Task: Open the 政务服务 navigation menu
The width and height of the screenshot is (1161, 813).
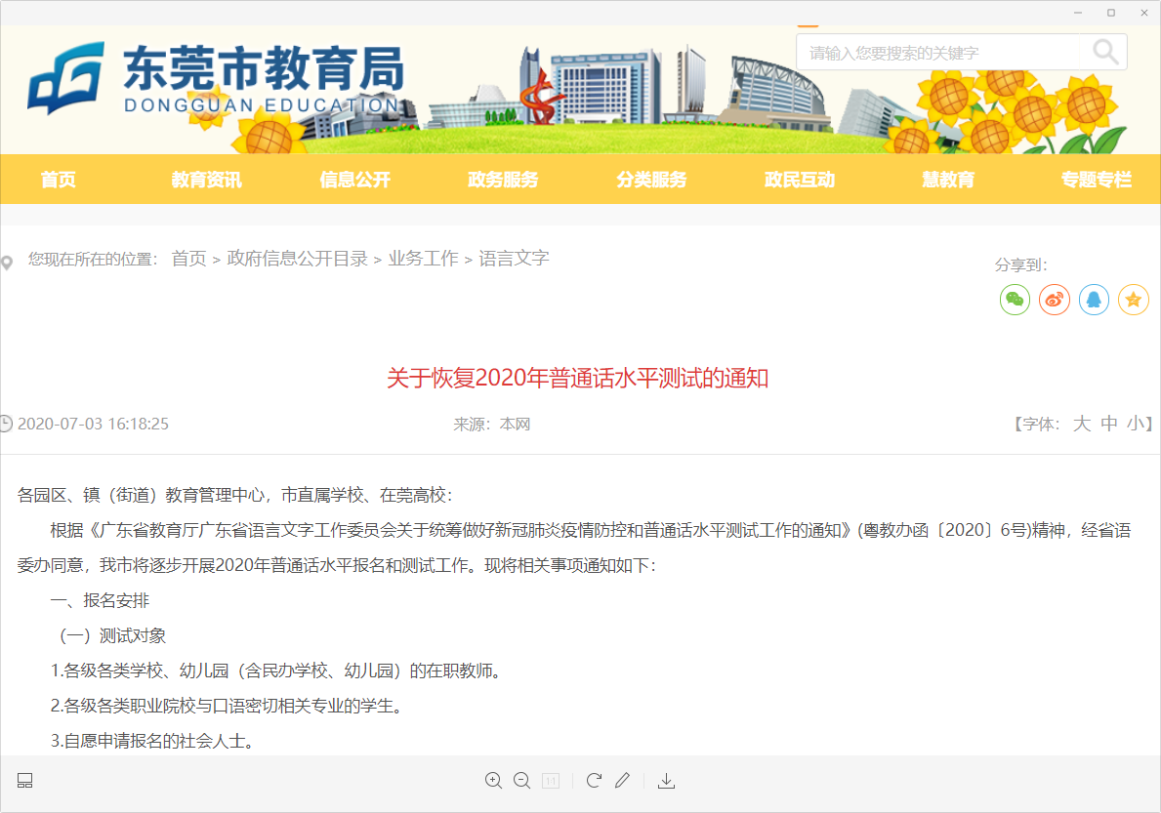Action: [503, 179]
